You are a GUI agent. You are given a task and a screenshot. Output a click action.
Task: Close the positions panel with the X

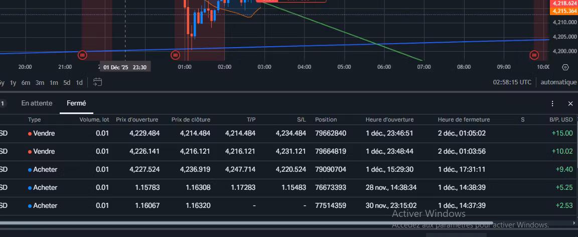click(x=570, y=103)
